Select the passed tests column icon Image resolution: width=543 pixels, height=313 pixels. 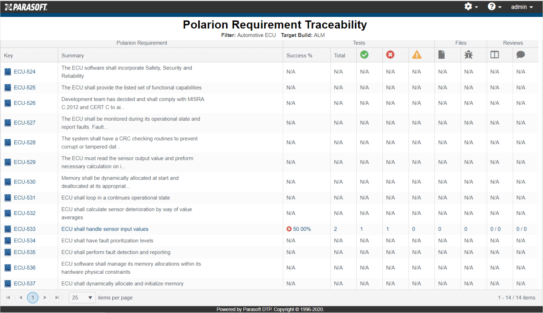click(364, 55)
